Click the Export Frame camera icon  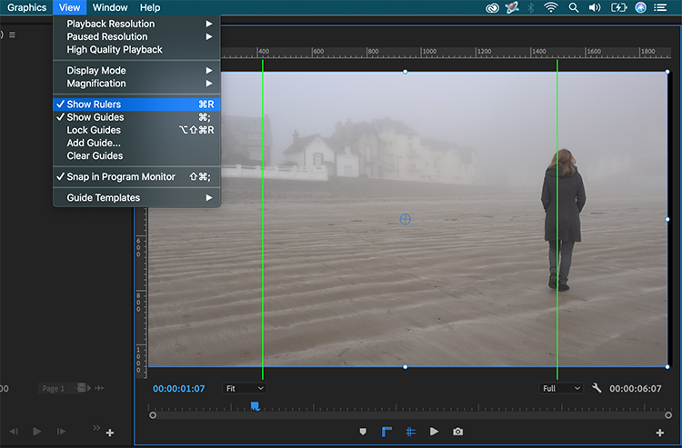(457, 432)
